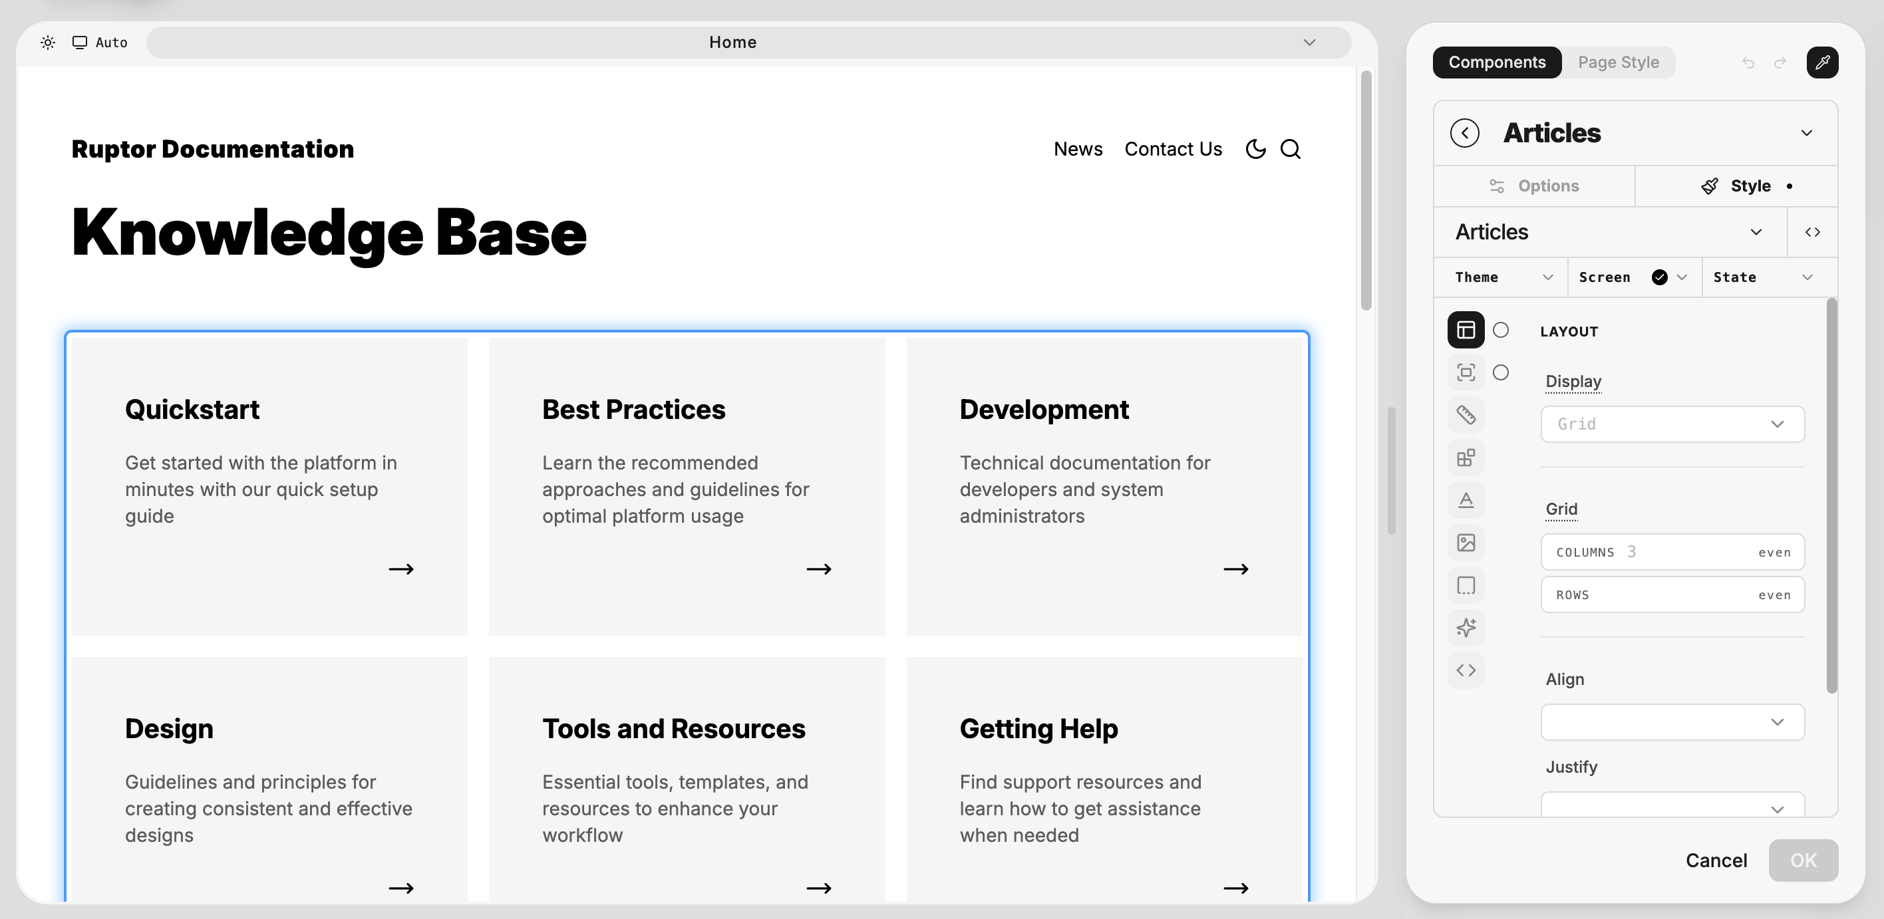Switch to the Components tab
Image resolution: width=1884 pixels, height=919 pixels.
point(1496,62)
